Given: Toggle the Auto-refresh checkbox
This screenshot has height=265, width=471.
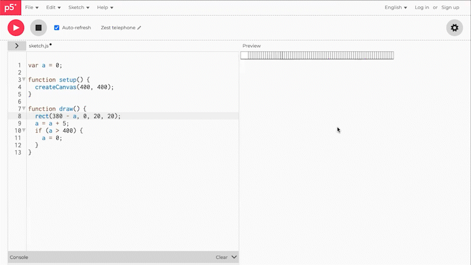Looking at the screenshot, I should tap(57, 28).
